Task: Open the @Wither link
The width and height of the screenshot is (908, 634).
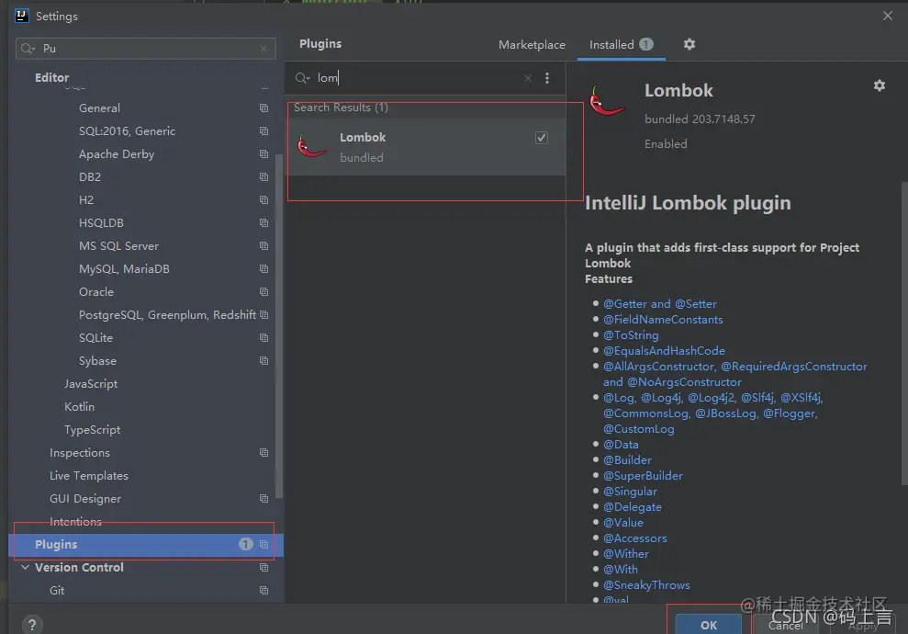Action: point(626,554)
